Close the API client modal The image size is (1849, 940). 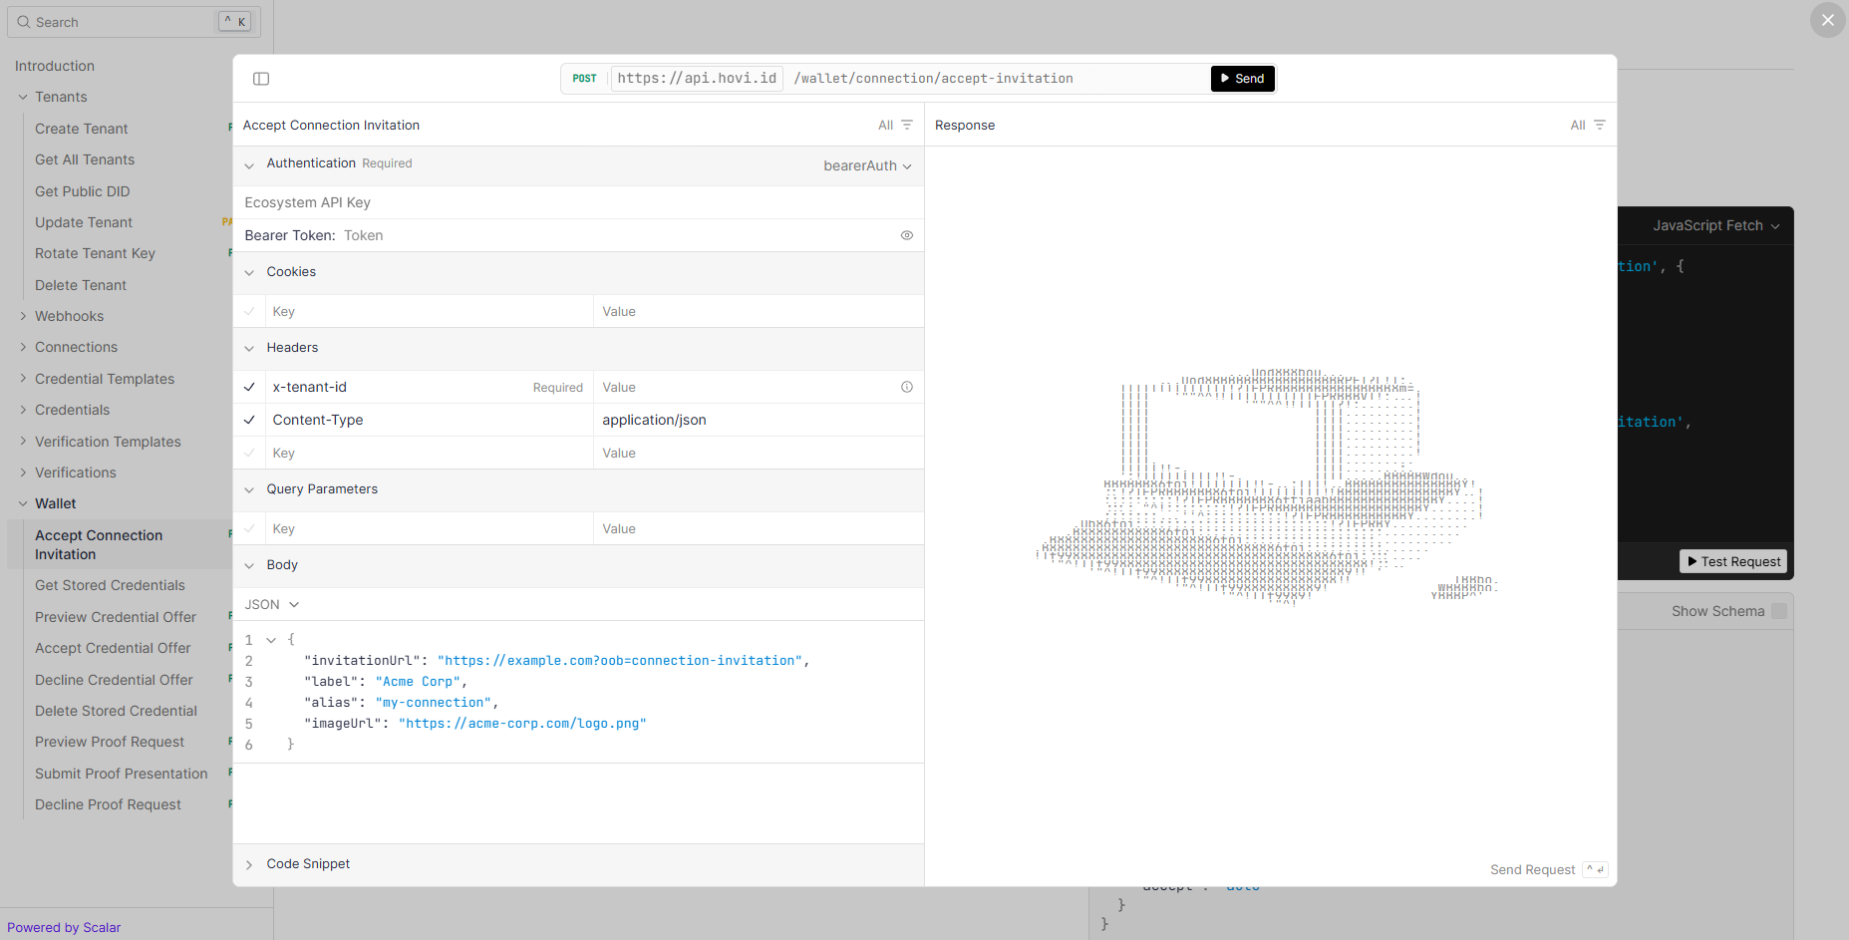pos(1827,20)
